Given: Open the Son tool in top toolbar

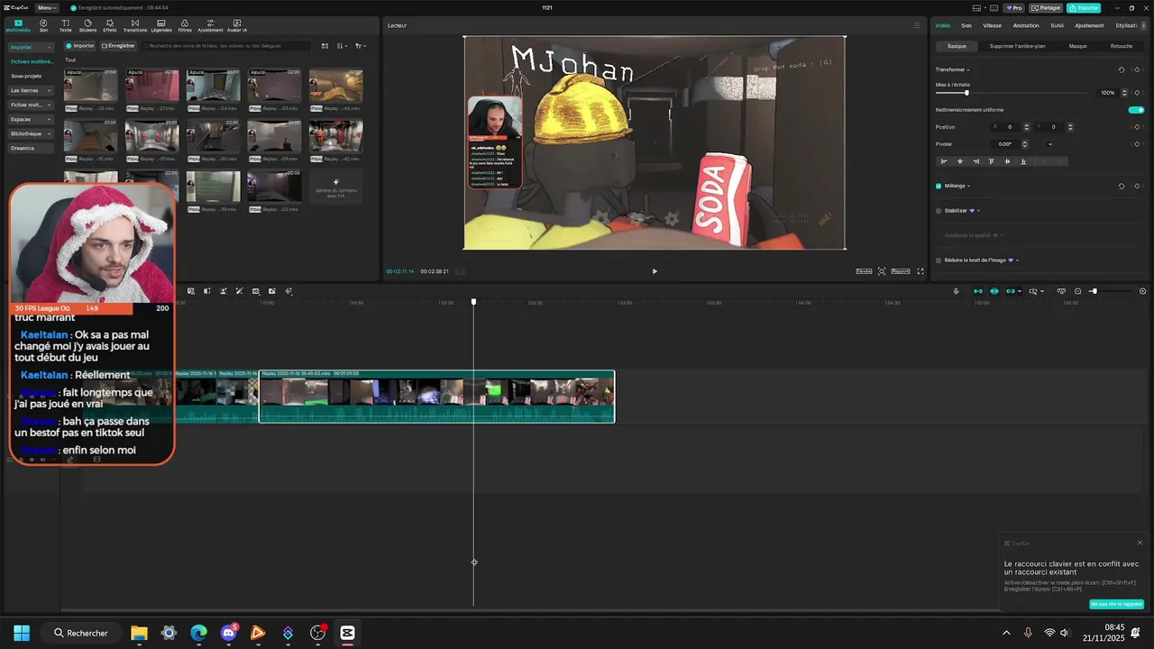Looking at the screenshot, I should click(43, 25).
